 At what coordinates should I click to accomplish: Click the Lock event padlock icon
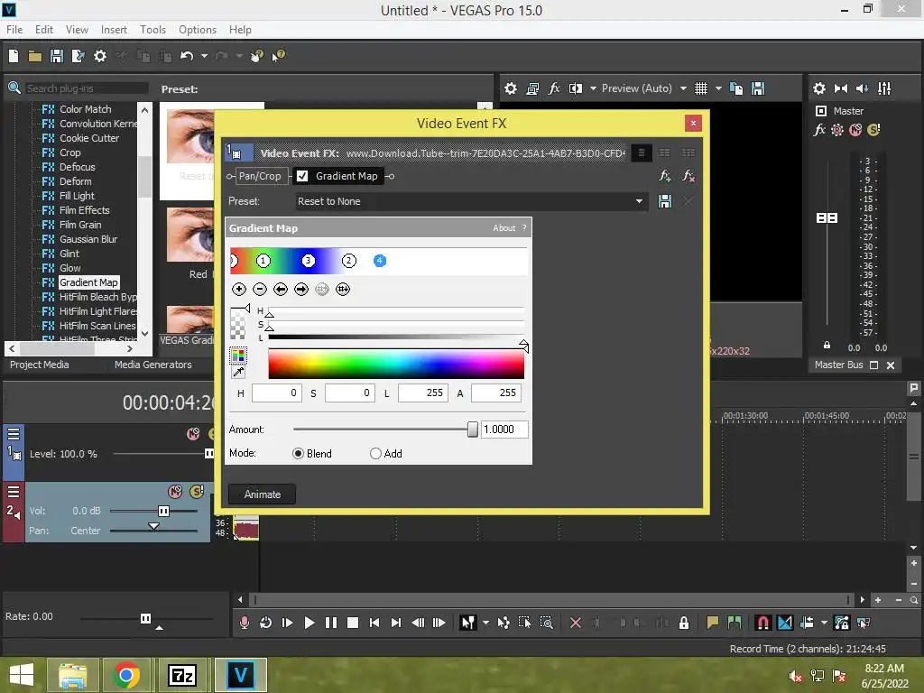(684, 623)
